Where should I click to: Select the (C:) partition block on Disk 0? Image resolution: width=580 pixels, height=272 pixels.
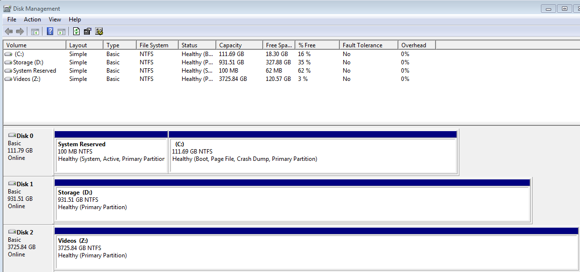[x=313, y=152]
